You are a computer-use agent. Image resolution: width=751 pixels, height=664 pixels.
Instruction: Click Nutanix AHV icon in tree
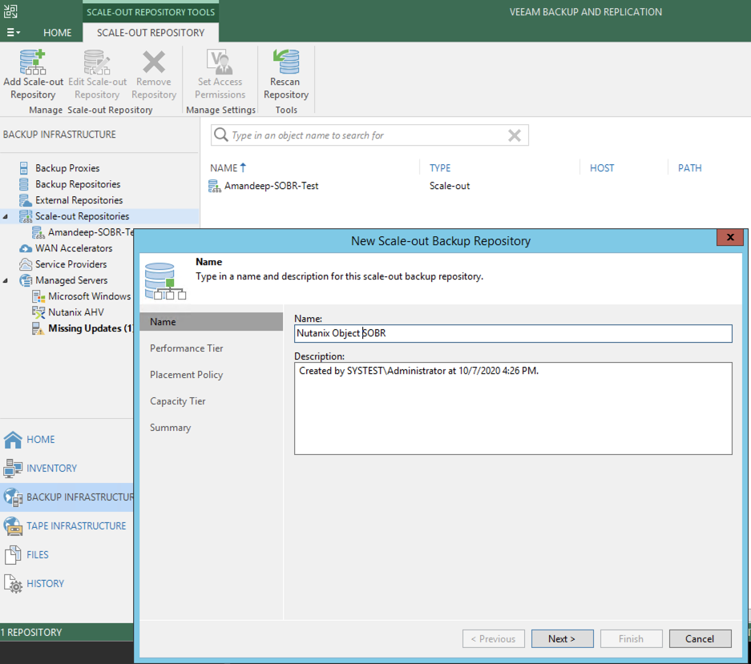38,312
